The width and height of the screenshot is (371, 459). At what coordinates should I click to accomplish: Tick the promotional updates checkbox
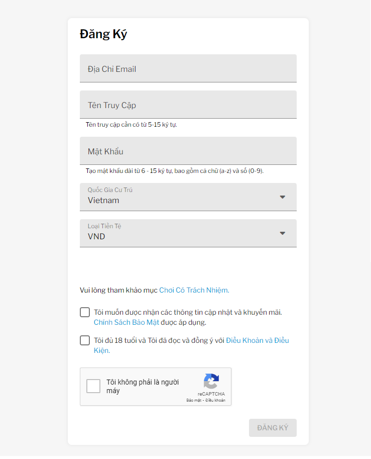tap(85, 312)
